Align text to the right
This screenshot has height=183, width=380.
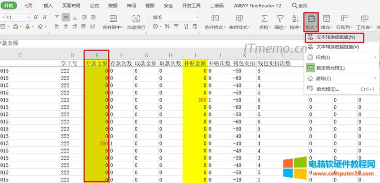tap(75, 26)
